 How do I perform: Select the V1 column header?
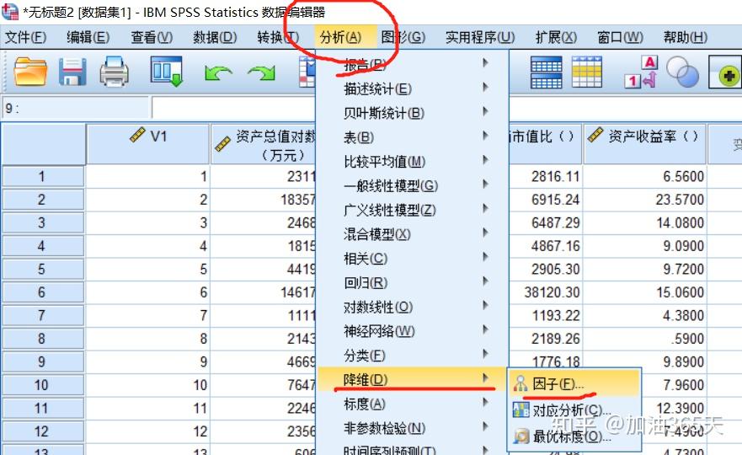147,144
